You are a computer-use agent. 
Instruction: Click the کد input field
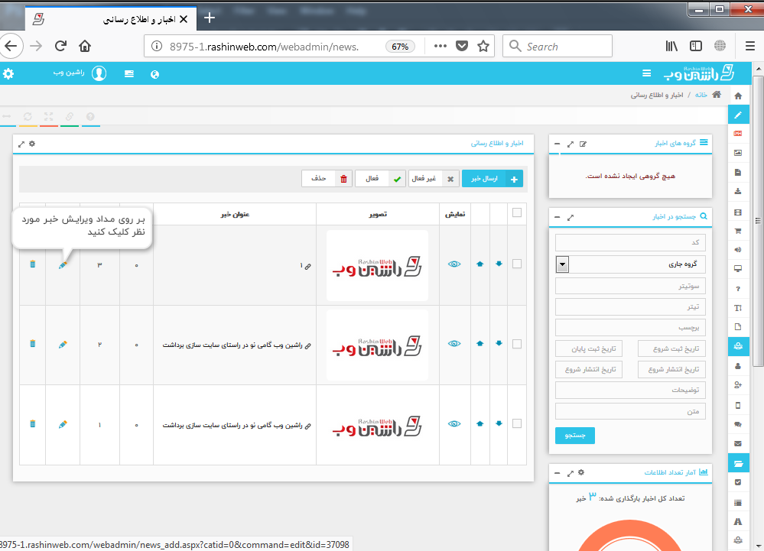[630, 242]
